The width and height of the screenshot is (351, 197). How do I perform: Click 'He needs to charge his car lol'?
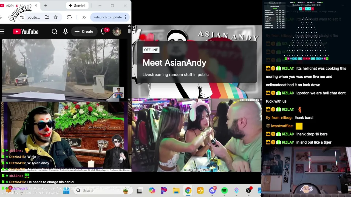(x=51, y=182)
